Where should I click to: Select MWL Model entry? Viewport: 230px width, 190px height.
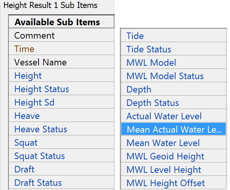(151, 63)
